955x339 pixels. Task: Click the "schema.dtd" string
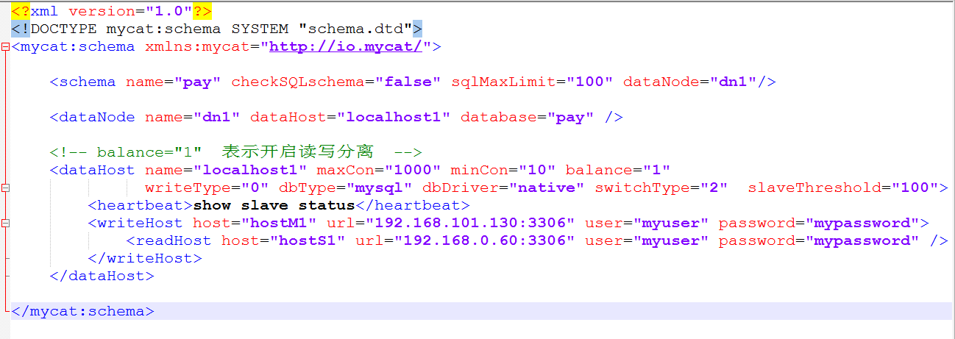(356, 29)
